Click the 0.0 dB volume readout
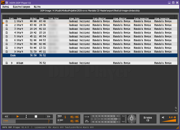Image resolution: width=180 pixels, height=130 pixels. 172,117
